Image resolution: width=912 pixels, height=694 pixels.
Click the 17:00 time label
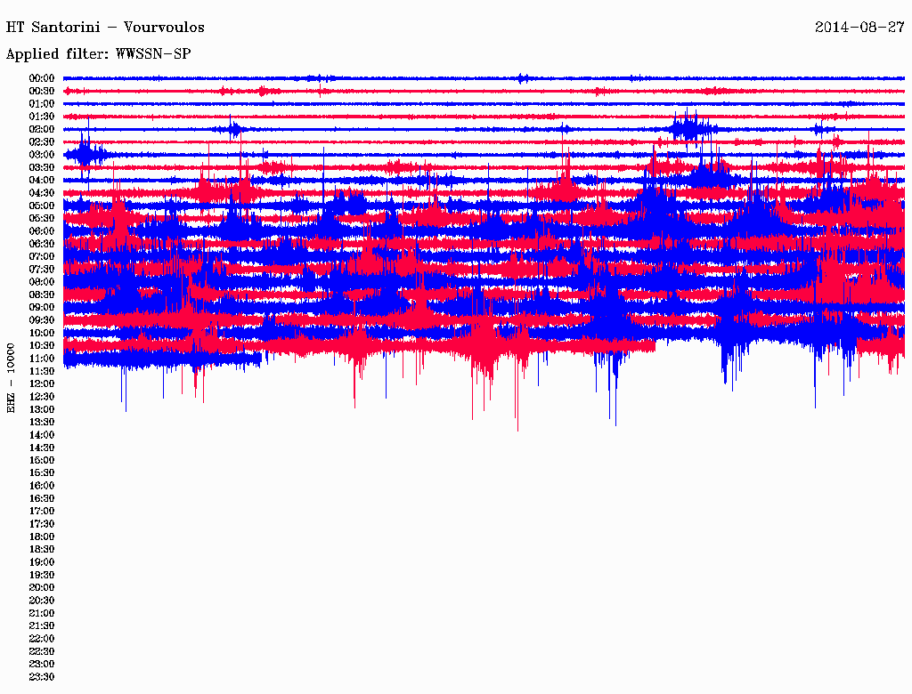[42, 511]
